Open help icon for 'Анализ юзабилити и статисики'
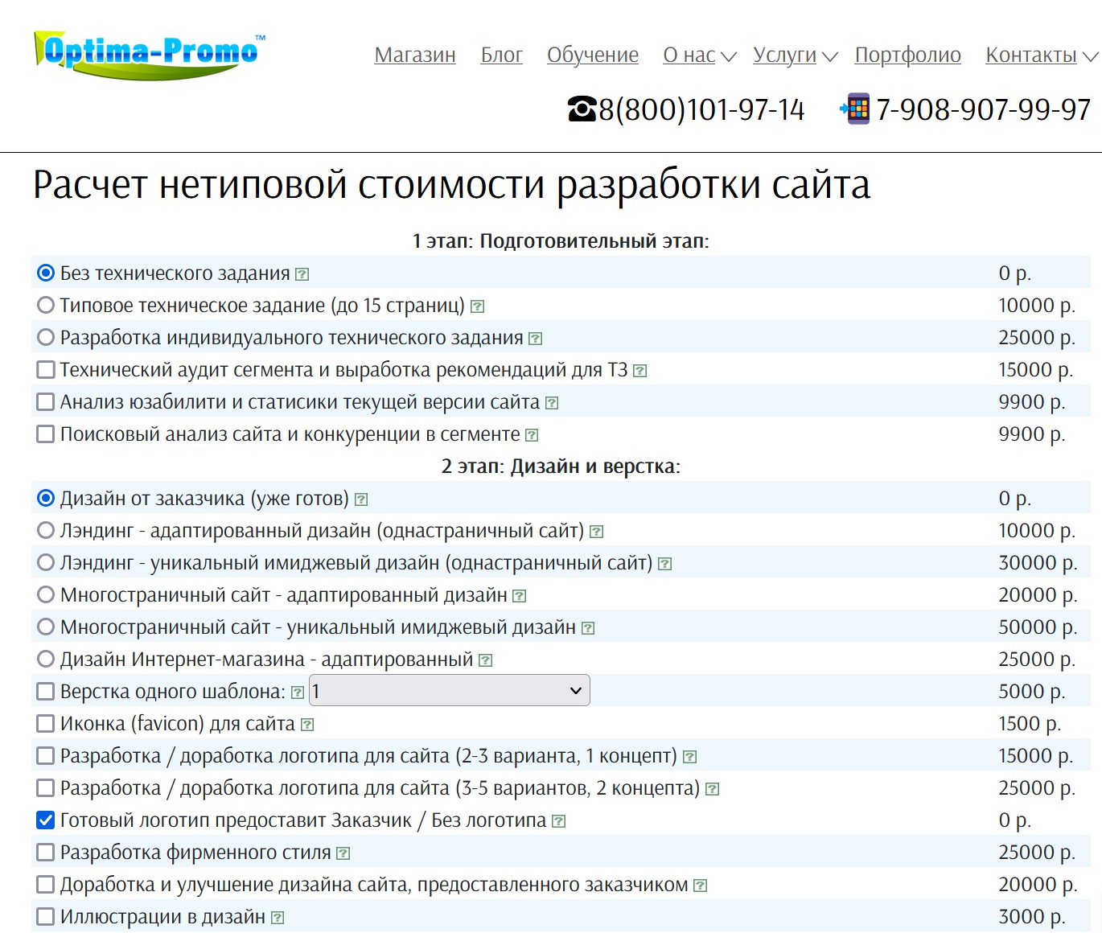 pos(552,403)
